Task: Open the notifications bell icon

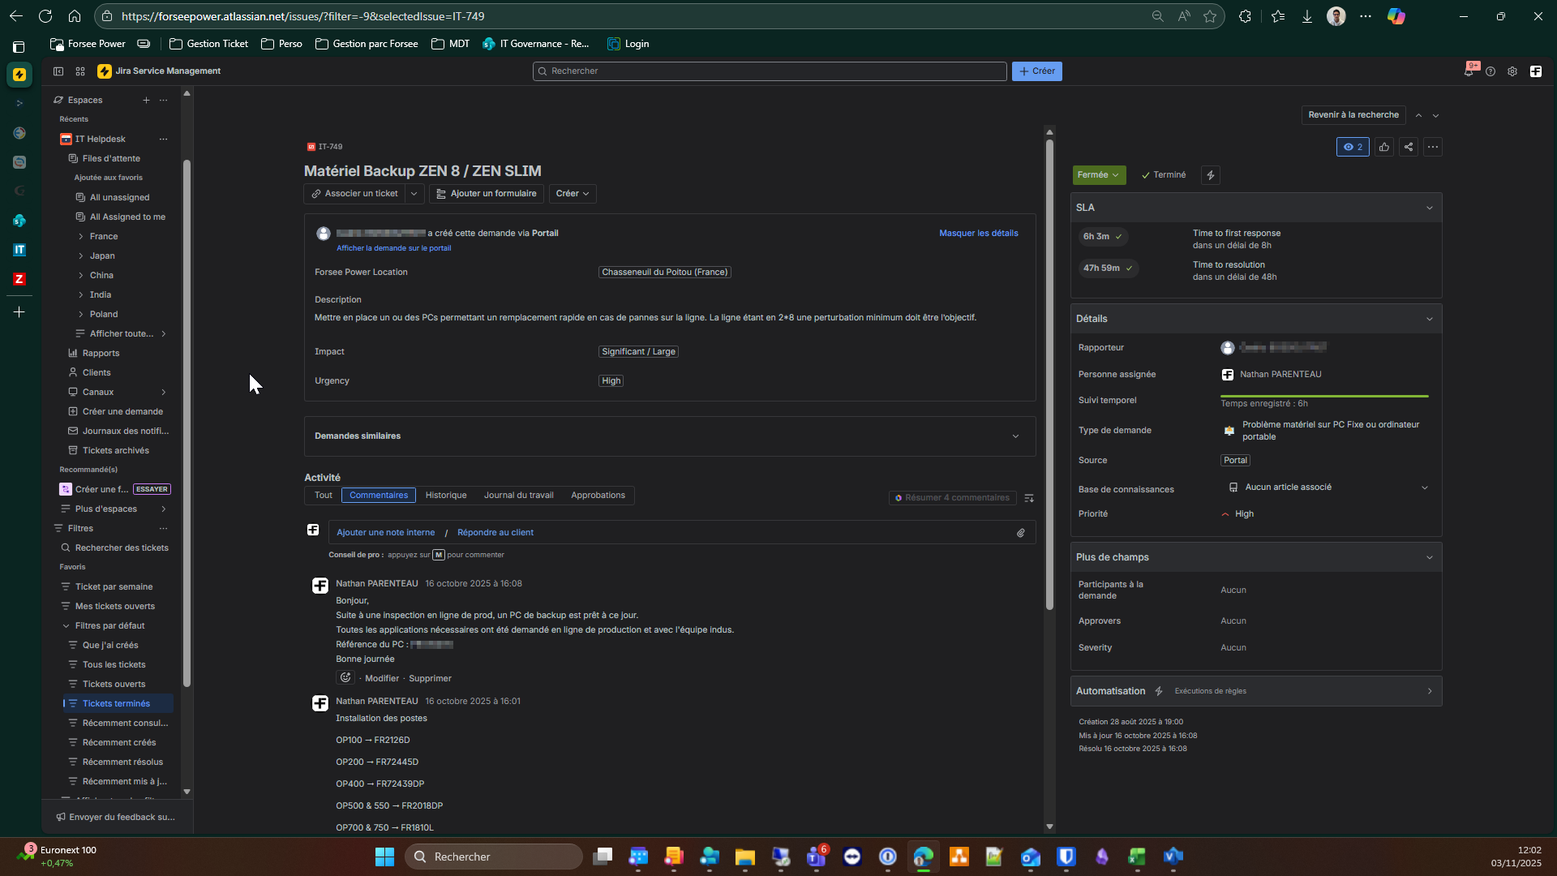Action: (1469, 71)
